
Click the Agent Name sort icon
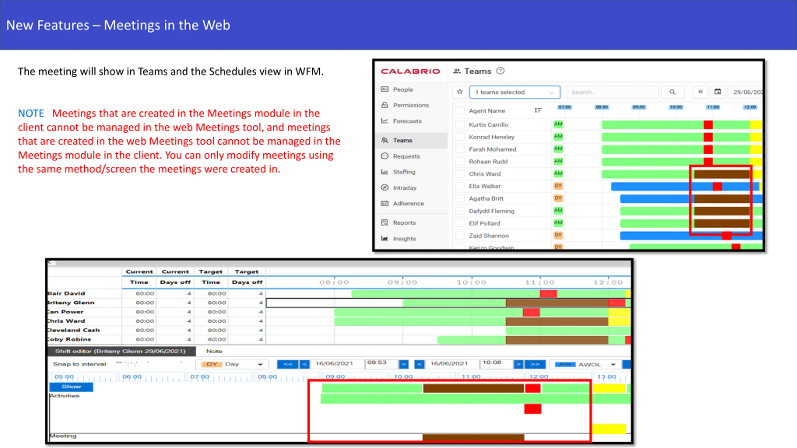538,110
